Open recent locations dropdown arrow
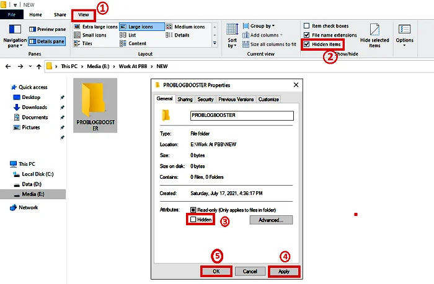The image size is (434, 284). click(x=30, y=66)
